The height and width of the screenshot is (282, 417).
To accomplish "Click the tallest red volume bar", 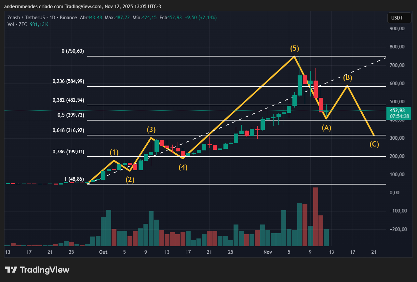I will pyautogui.click(x=315, y=216).
